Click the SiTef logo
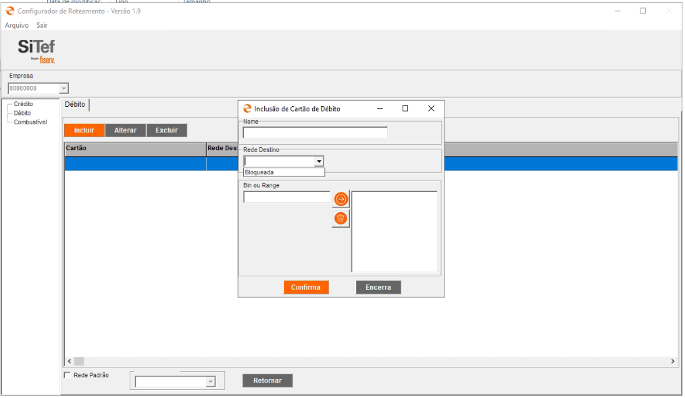The height and width of the screenshot is (398, 685). pos(36,51)
